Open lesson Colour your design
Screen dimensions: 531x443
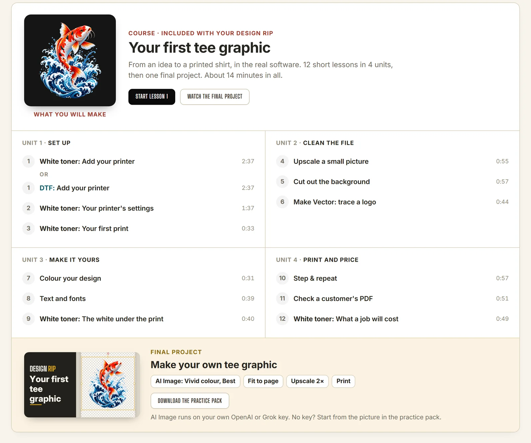[138, 278]
